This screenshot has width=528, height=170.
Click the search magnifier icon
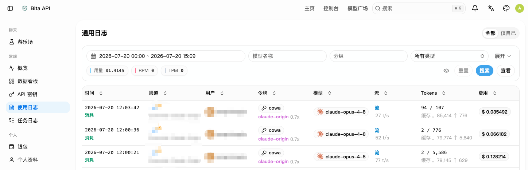pos(378,8)
